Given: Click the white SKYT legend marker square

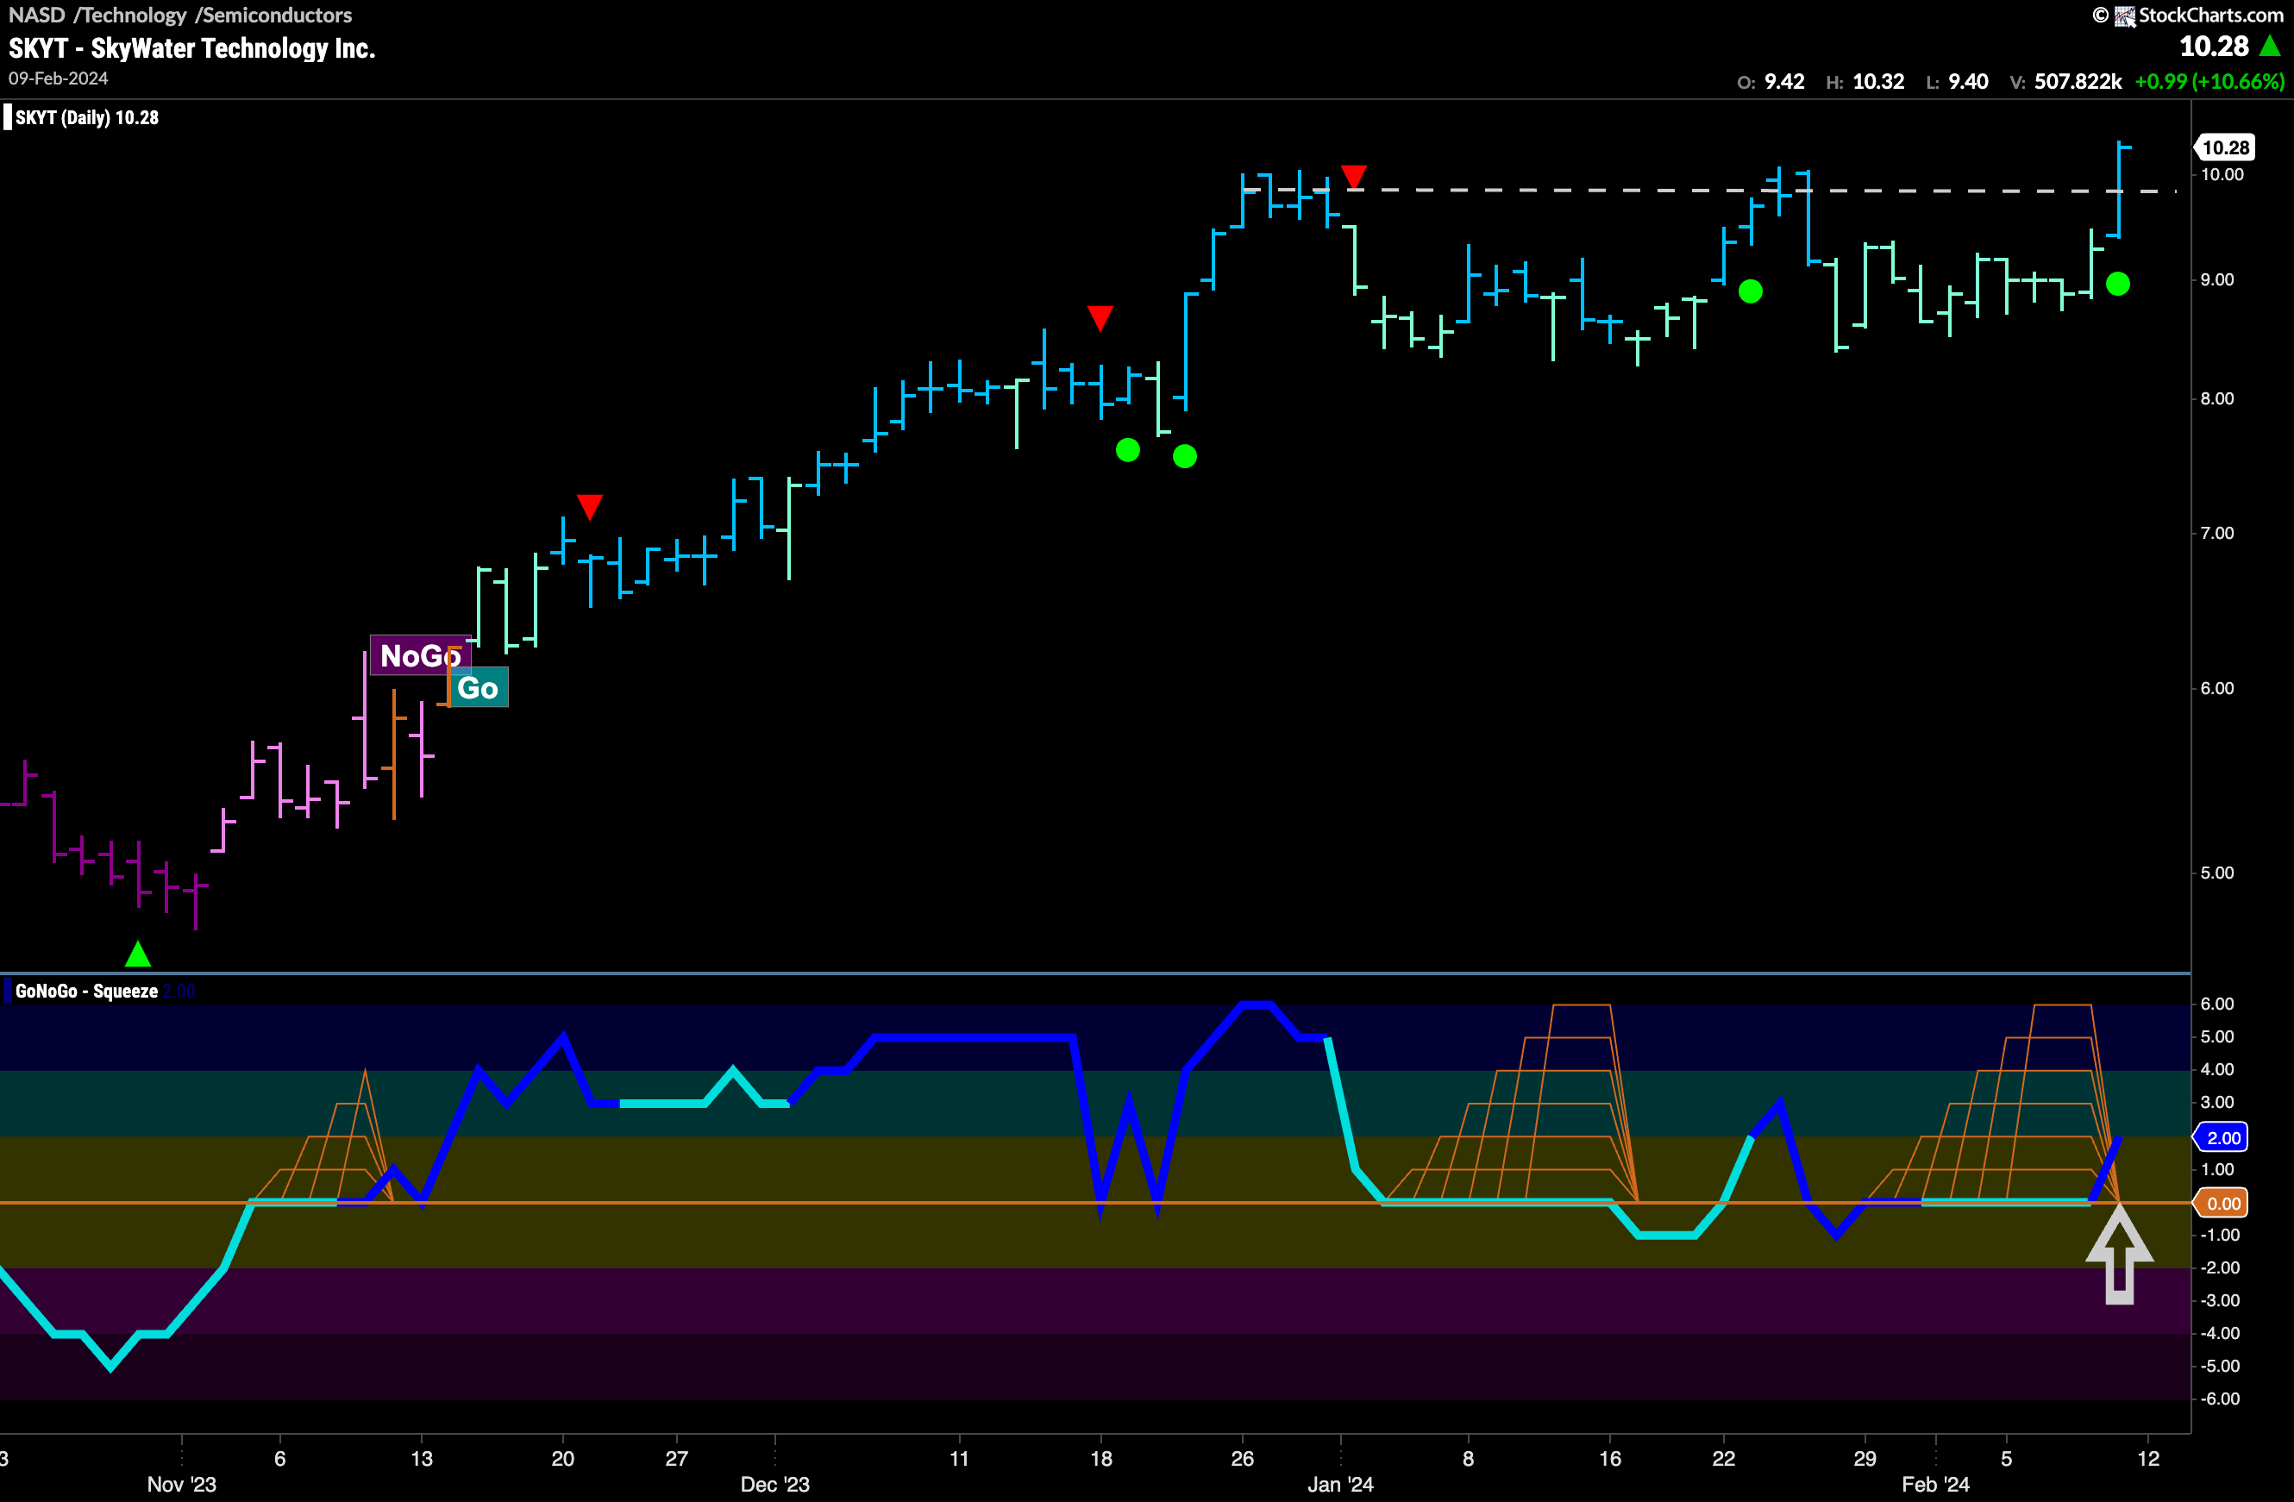Looking at the screenshot, I should [8, 117].
